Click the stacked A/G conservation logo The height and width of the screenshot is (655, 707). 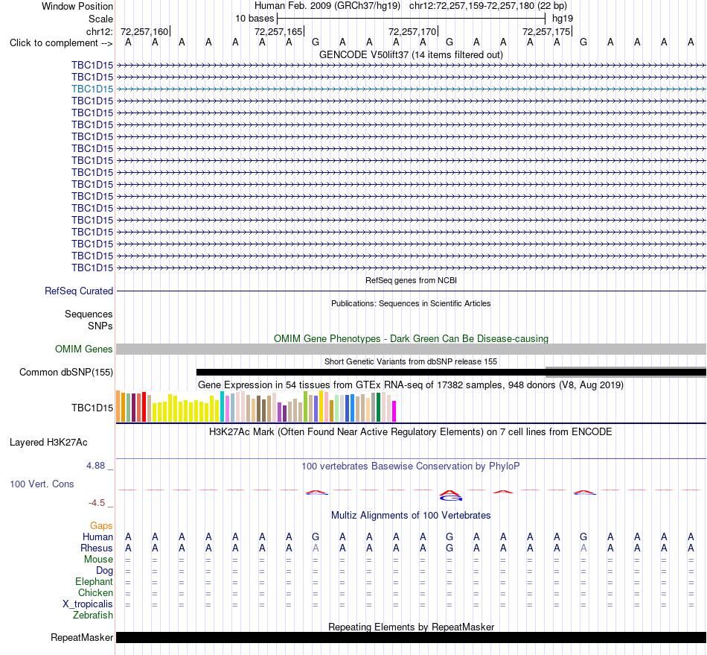pos(450,496)
